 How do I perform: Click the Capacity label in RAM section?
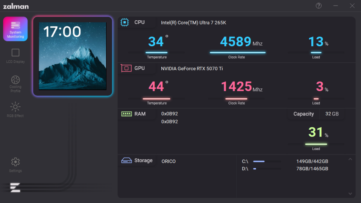point(303,114)
